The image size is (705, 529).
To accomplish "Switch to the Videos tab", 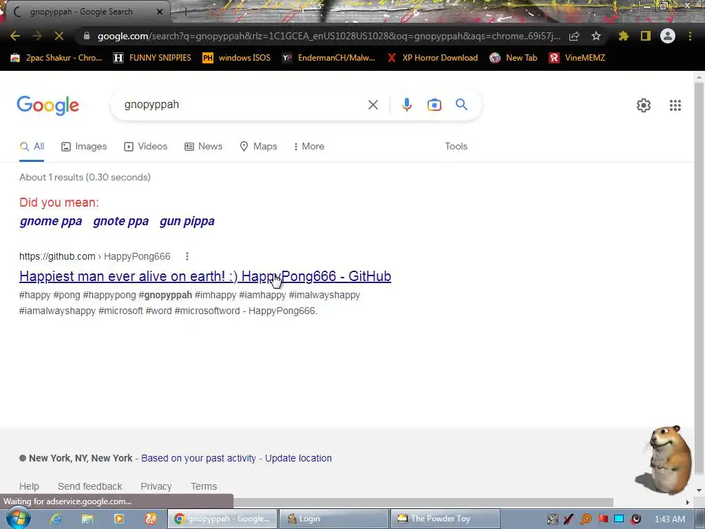I will pyautogui.click(x=146, y=146).
